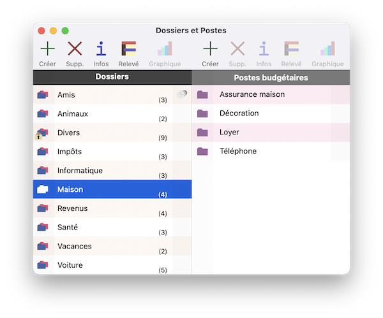Image resolution: width=383 pixels, height=318 pixels.
Task: Click the white folder icon next to Maison
Action: click(43, 189)
